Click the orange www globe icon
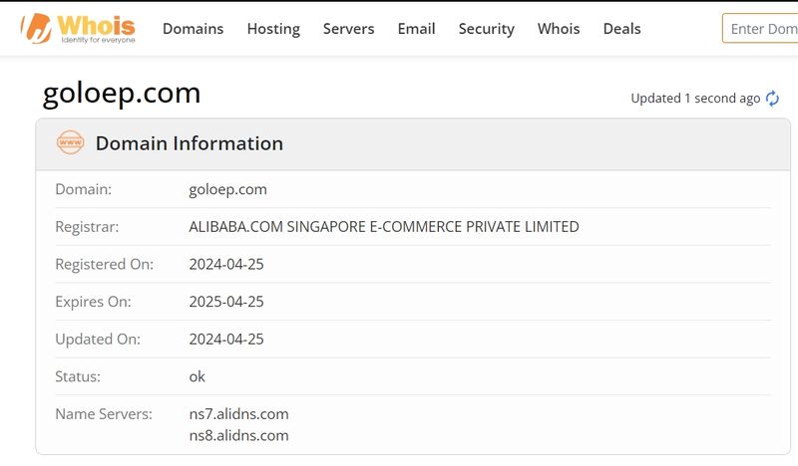 70,142
